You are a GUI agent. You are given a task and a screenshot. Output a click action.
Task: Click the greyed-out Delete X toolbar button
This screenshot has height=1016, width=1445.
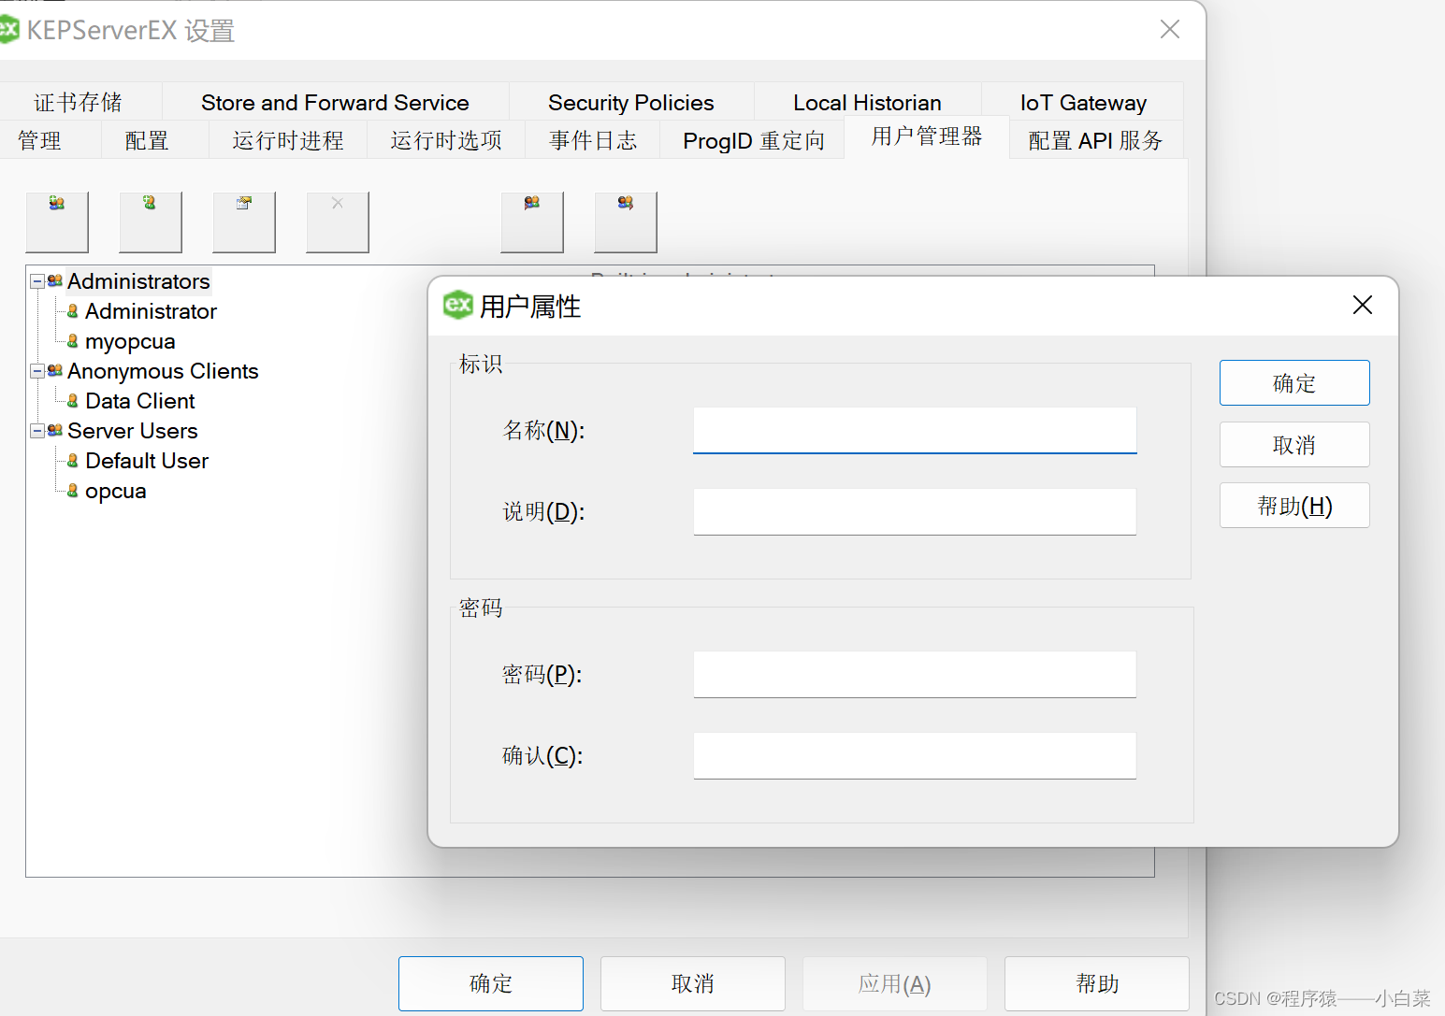click(x=338, y=222)
